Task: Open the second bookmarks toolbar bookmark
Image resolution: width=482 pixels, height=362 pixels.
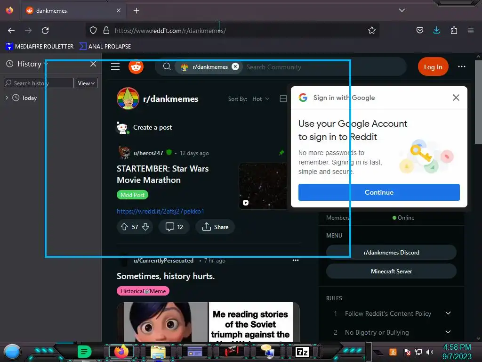Action: point(105,47)
